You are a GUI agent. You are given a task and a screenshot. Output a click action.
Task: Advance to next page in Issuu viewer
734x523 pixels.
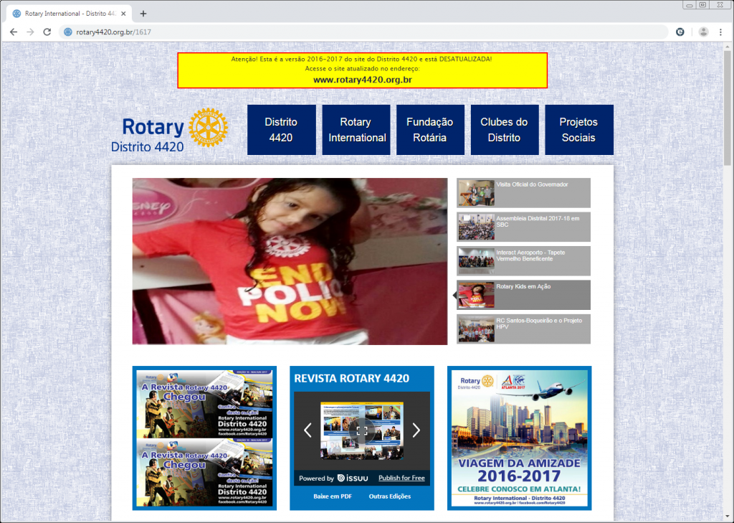point(416,430)
